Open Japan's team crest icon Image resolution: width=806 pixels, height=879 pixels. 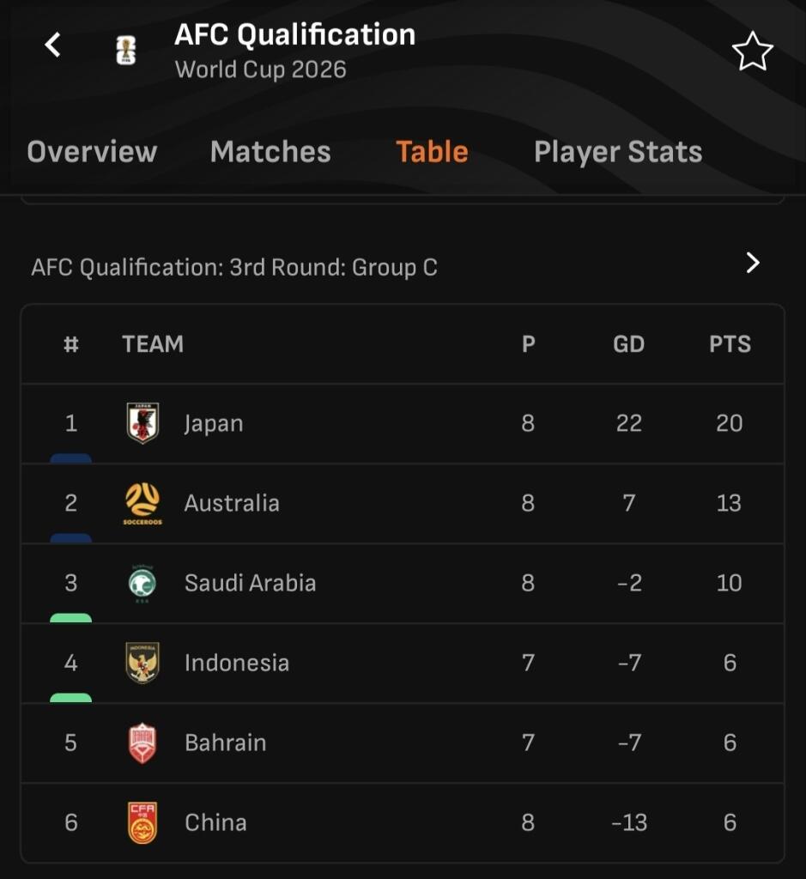point(142,423)
